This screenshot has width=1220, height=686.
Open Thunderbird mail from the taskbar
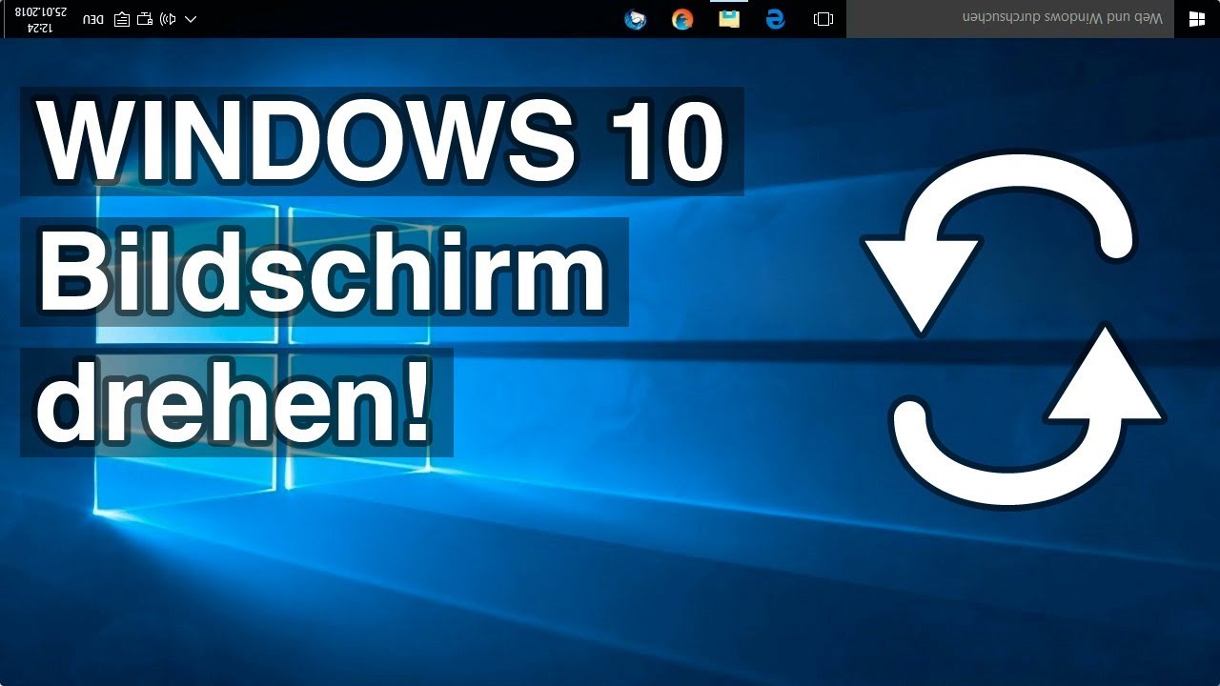[636, 19]
